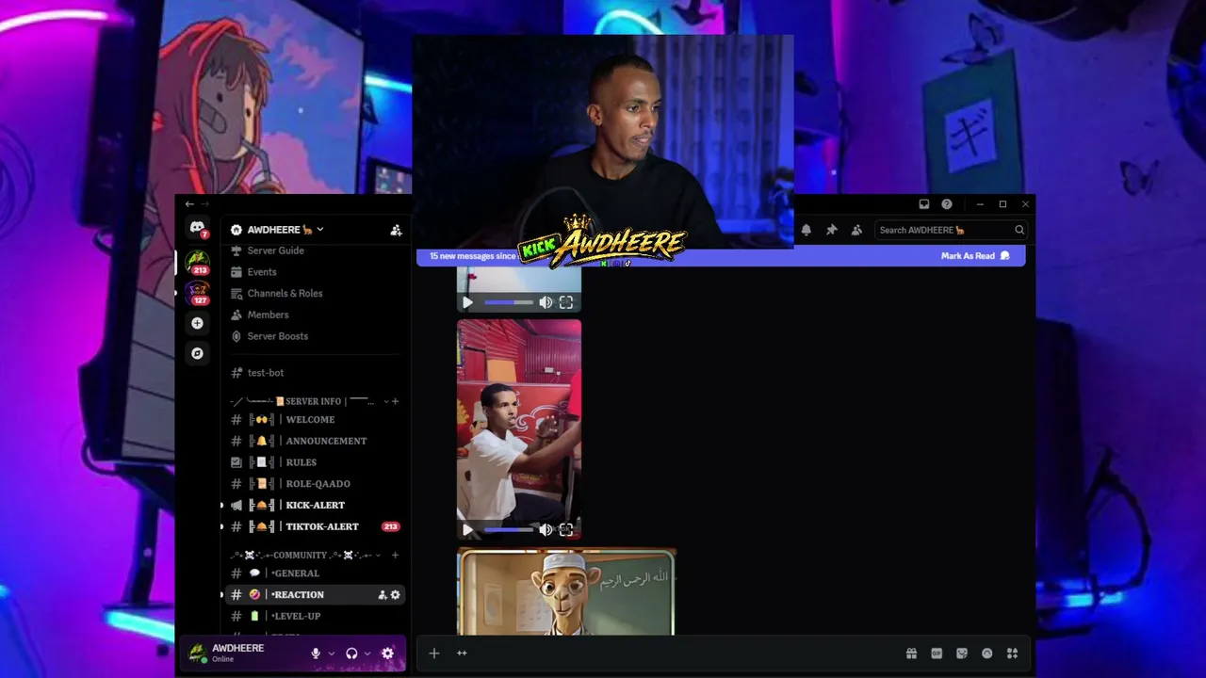
Task: Open notification settings bell icon
Action: [807, 230]
